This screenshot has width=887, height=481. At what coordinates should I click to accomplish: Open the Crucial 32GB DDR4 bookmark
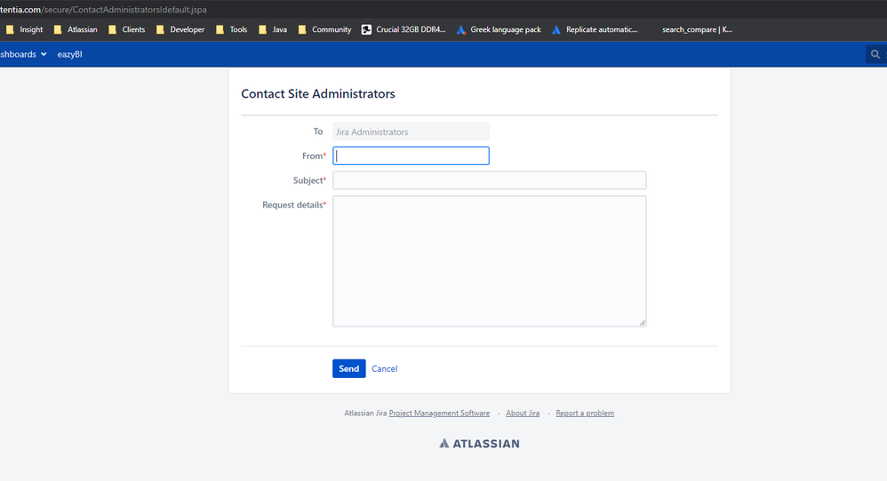click(x=404, y=29)
